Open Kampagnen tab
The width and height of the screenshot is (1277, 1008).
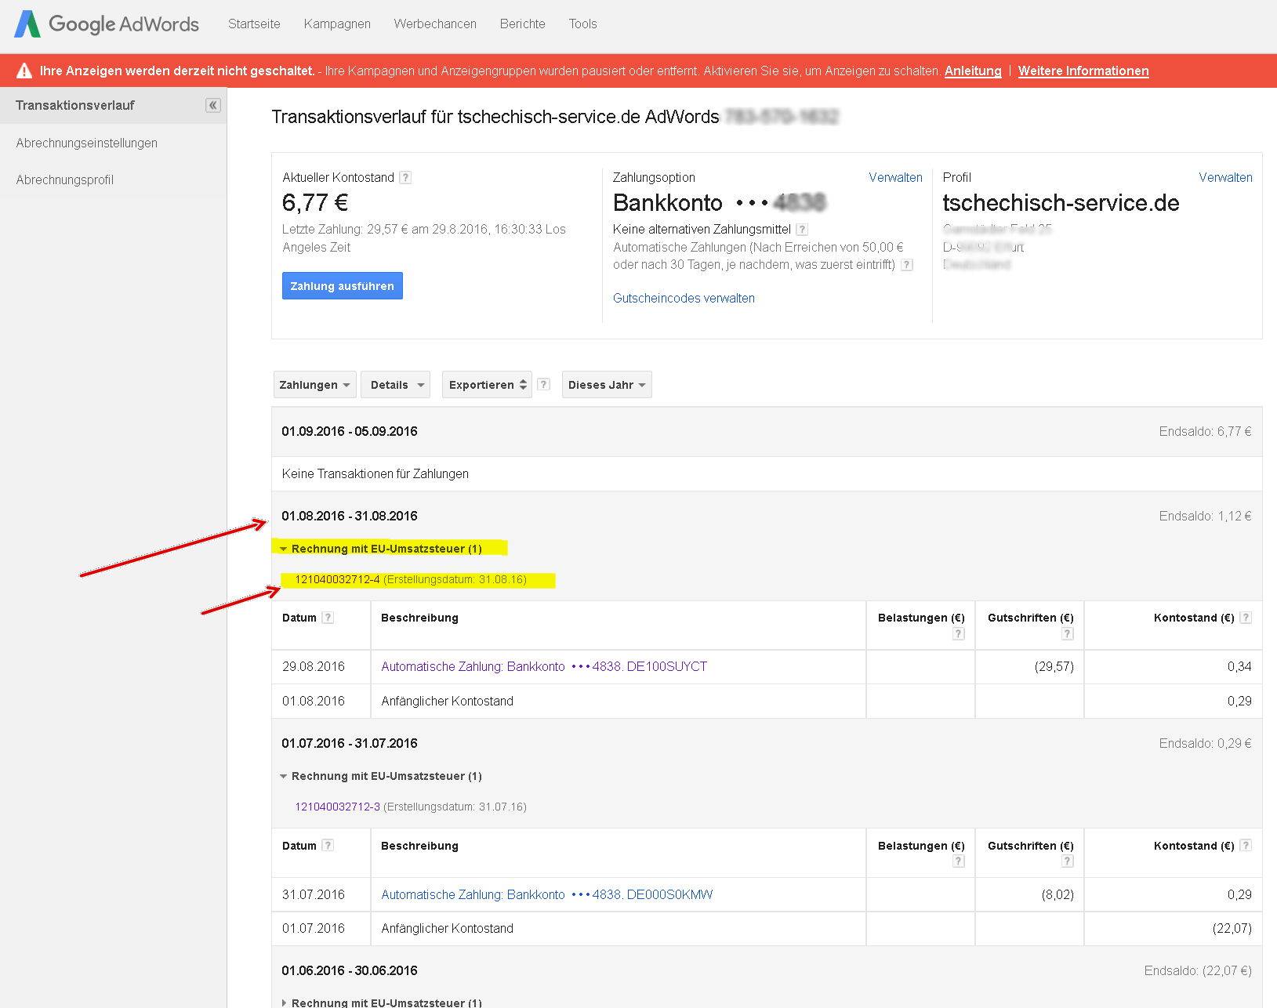(337, 24)
